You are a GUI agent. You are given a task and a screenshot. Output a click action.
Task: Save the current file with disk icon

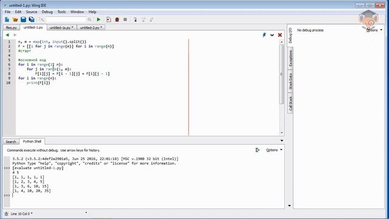(23, 19)
